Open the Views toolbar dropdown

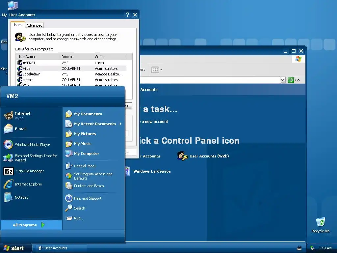[157, 70]
